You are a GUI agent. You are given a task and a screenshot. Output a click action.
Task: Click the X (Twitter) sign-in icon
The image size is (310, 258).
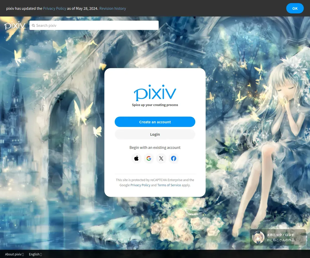pyautogui.click(x=161, y=158)
